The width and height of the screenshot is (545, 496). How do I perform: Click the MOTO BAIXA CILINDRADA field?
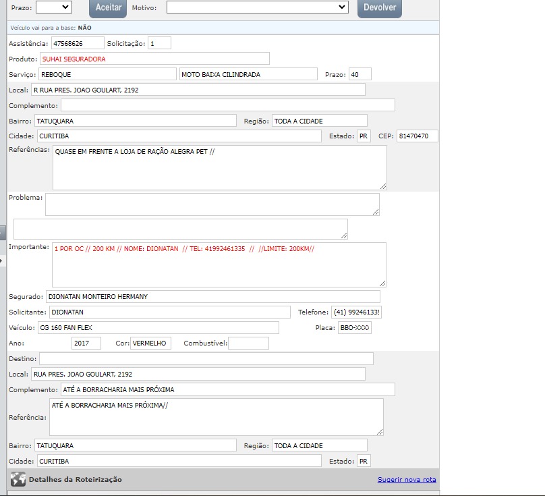coord(248,74)
